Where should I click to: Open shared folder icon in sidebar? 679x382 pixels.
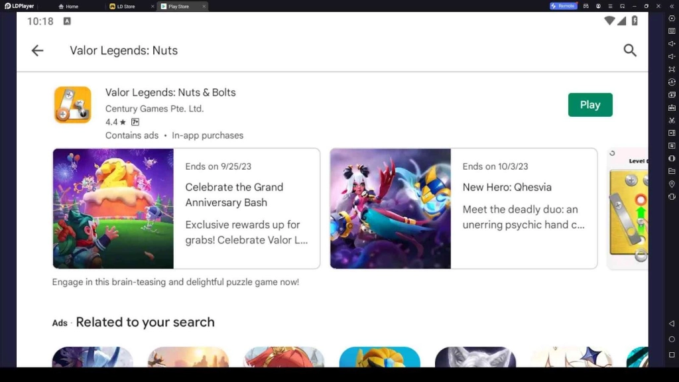point(672,172)
